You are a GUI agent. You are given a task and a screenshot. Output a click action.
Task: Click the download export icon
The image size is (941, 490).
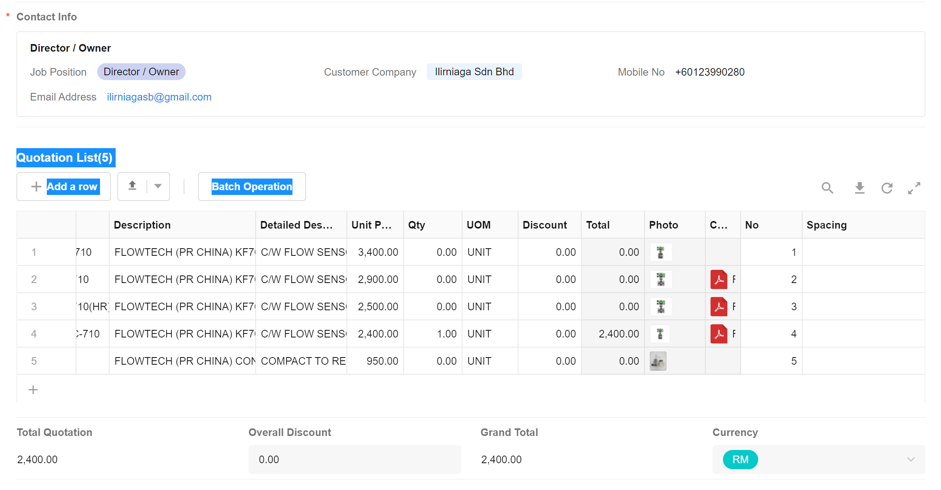[x=859, y=188]
